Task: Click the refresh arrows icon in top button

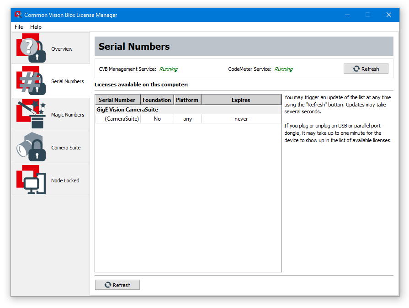Action: click(356, 69)
